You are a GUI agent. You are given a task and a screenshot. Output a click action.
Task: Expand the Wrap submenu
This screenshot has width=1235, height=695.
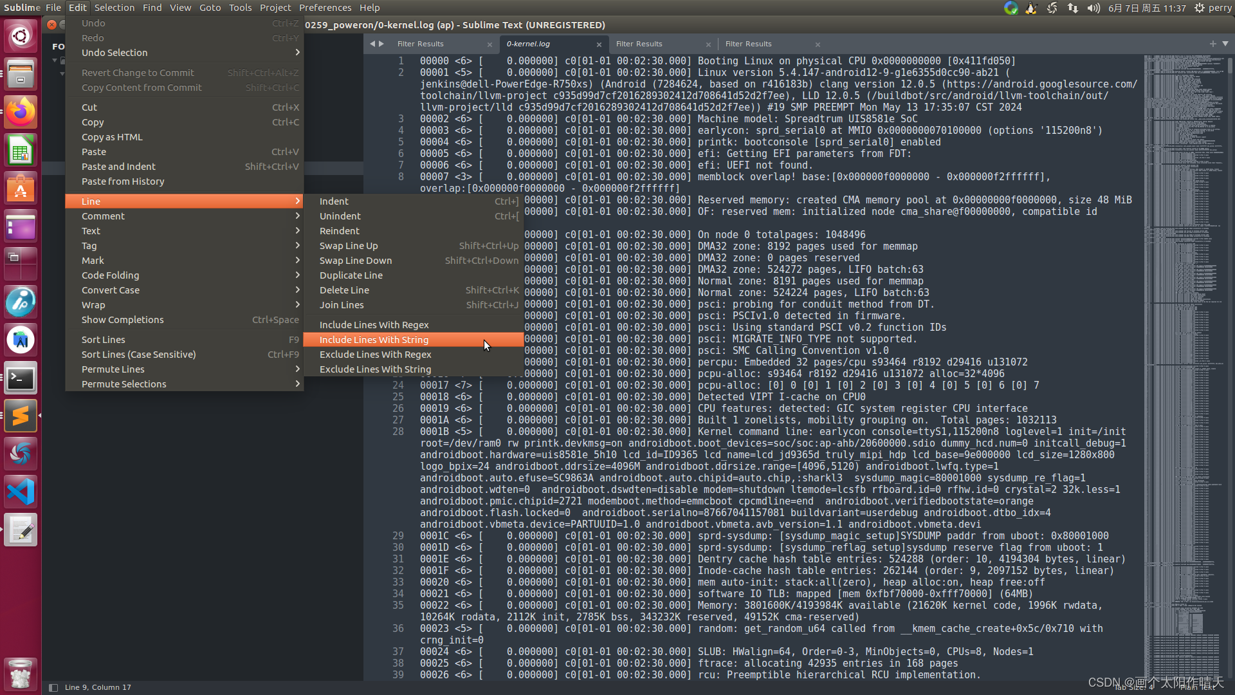(x=93, y=304)
